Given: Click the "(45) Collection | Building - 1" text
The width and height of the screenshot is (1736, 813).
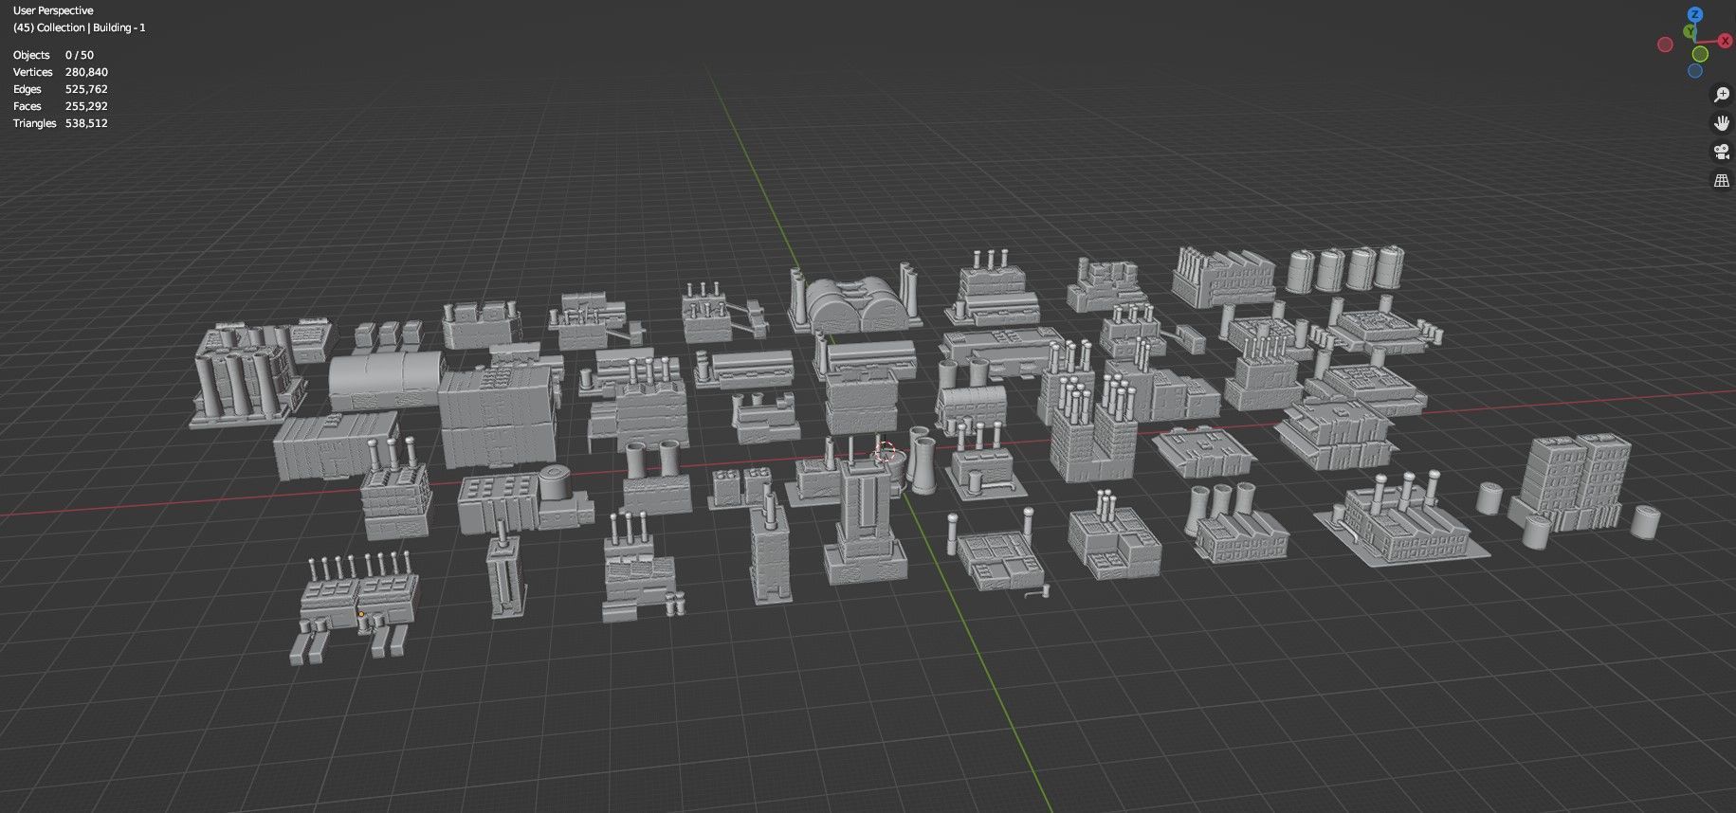Looking at the screenshot, I should pos(79,27).
